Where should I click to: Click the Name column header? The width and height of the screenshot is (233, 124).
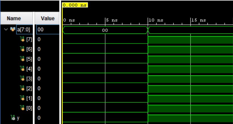pos(14,18)
